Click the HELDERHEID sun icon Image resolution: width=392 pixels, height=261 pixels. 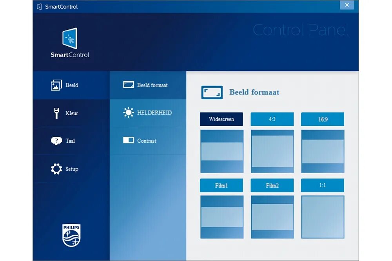click(129, 112)
